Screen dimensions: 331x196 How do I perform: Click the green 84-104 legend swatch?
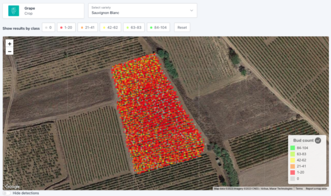[x=292, y=148]
